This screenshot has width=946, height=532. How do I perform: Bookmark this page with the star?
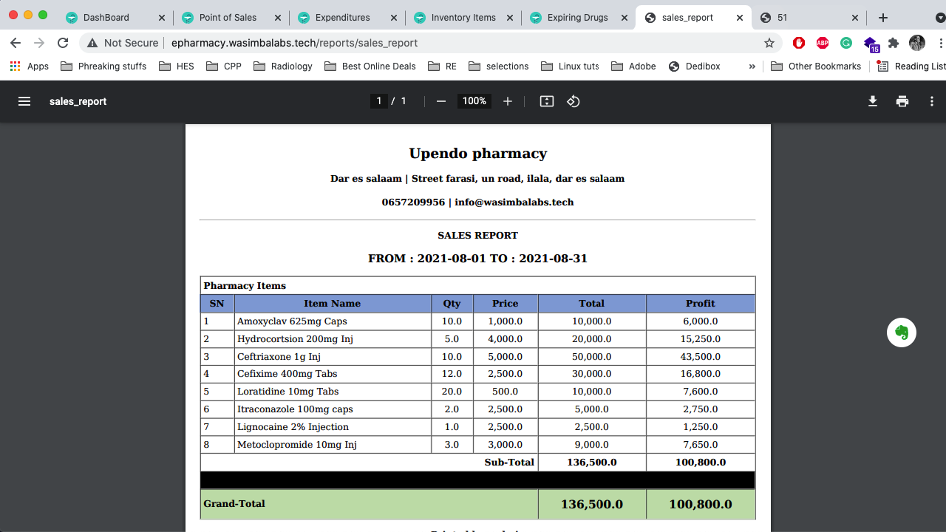coord(769,43)
